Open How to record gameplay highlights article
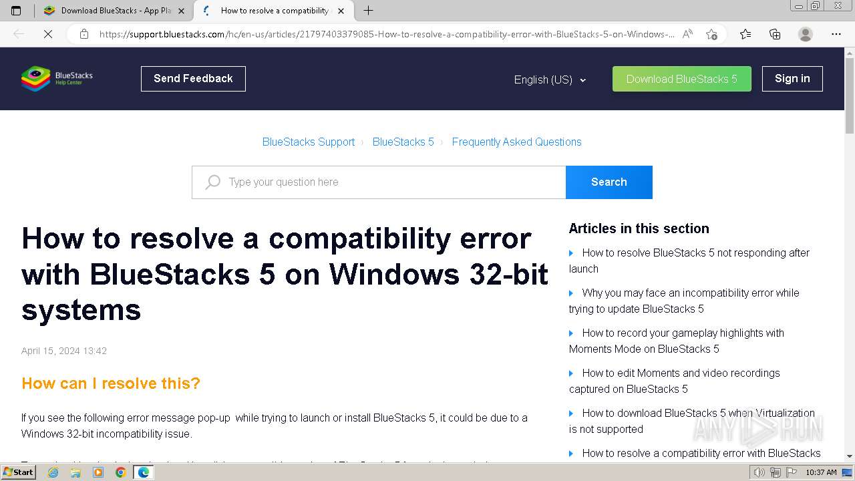 pos(677,341)
